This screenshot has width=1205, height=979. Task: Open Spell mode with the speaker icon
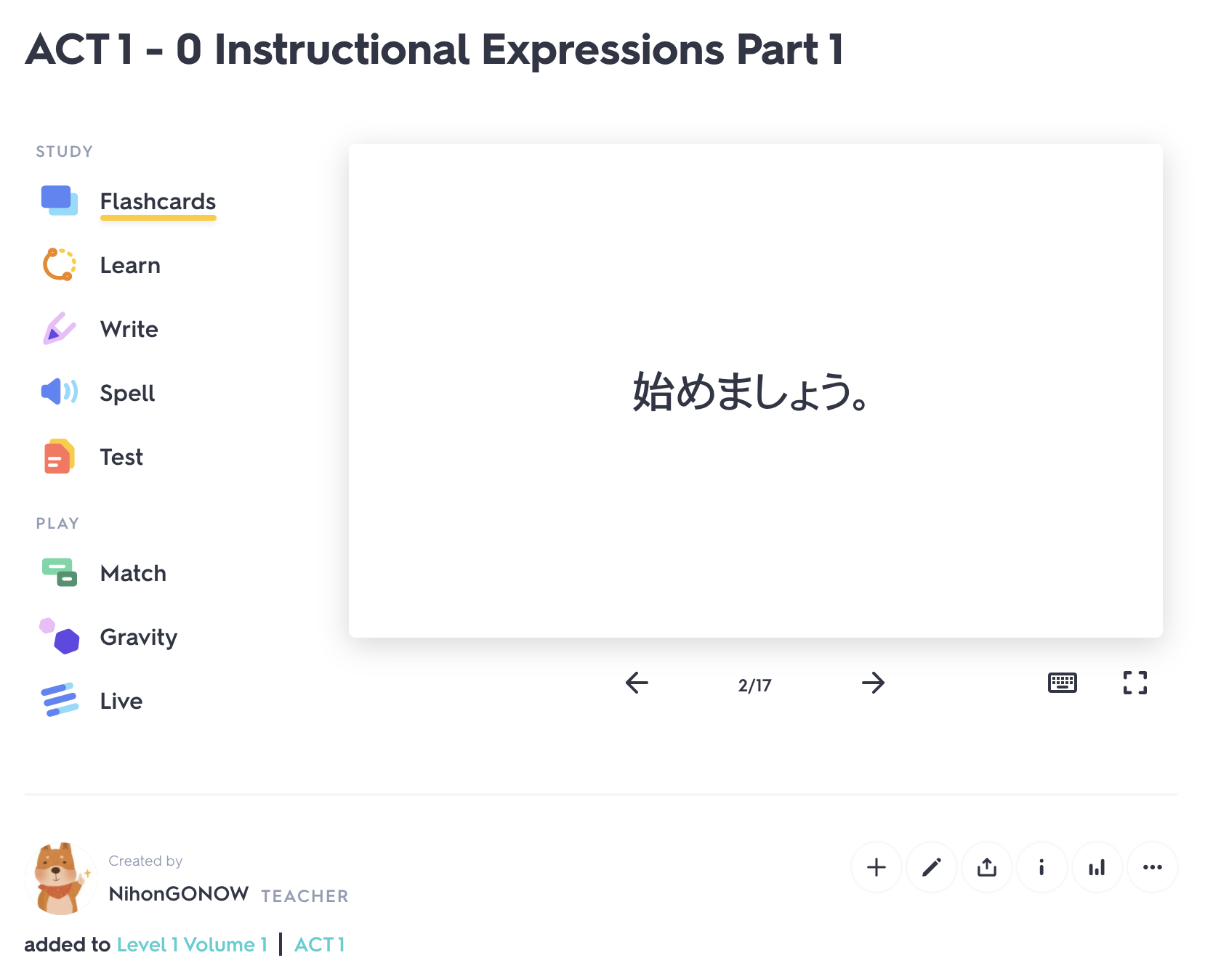pos(126,393)
